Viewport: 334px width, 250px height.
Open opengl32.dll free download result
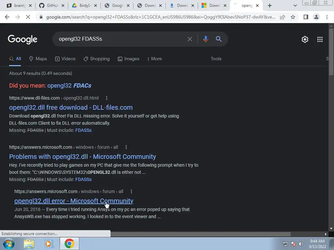[x=71, y=107]
